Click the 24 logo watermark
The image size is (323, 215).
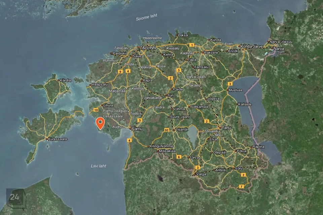pos(15,197)
